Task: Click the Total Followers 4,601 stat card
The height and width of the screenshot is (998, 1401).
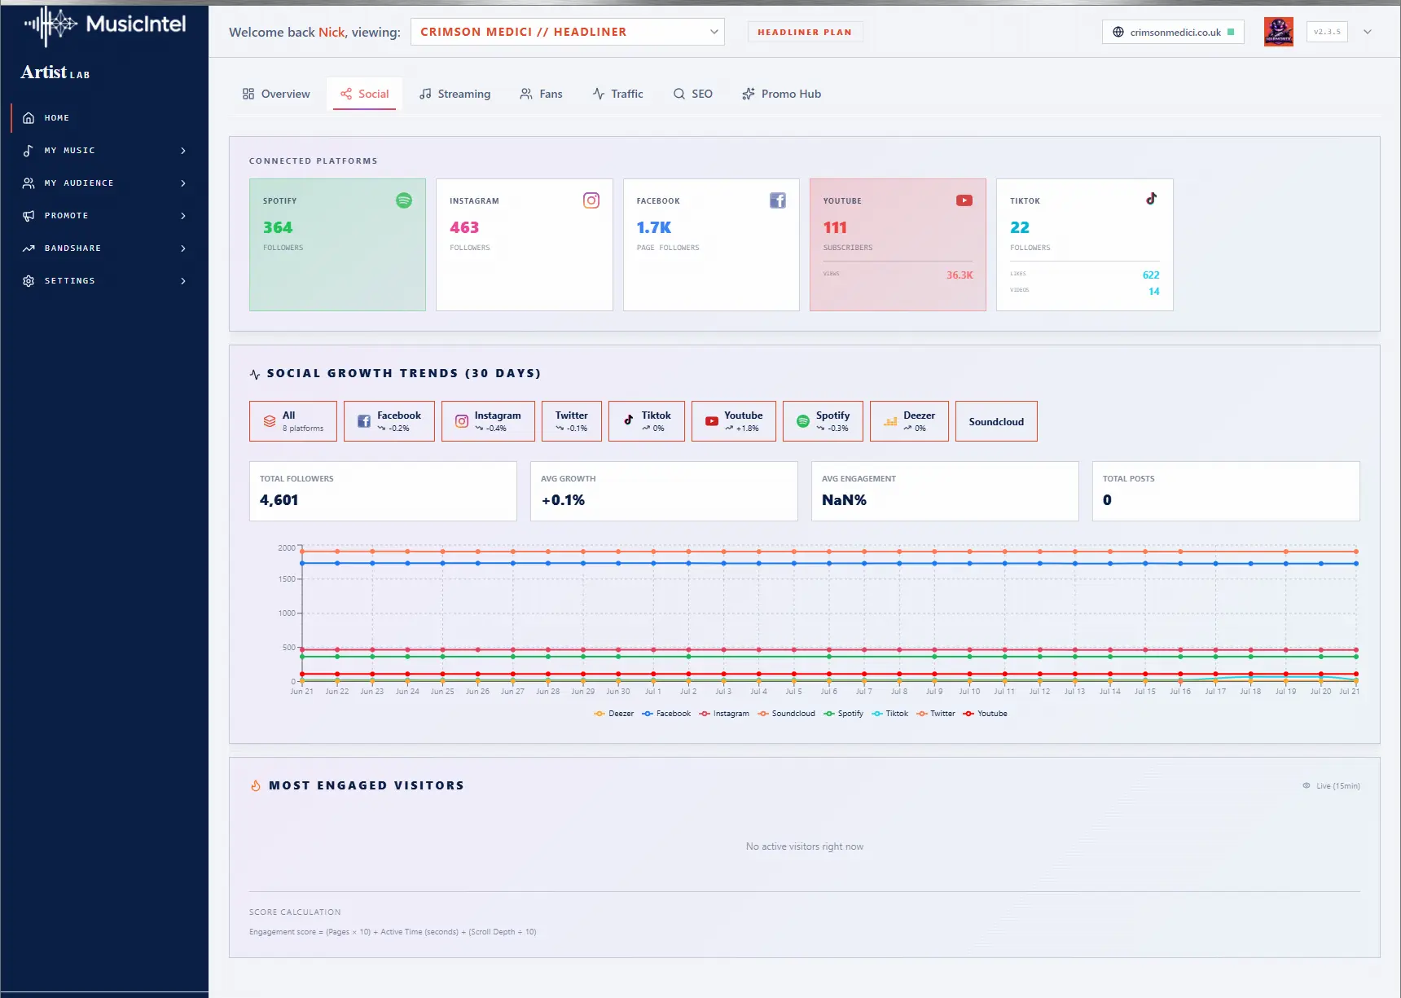Action: tap(383, 491)
